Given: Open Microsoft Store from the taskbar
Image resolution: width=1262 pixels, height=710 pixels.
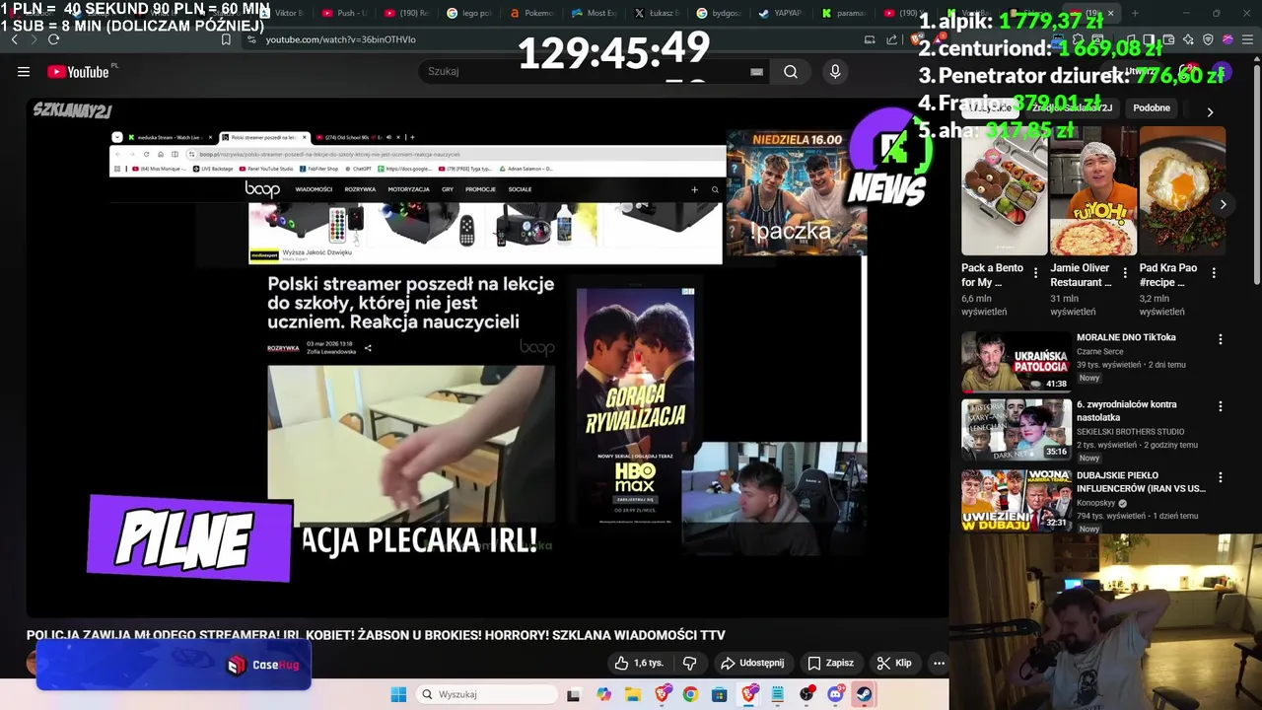Looking at the screenshot, I should coord(720,694).
